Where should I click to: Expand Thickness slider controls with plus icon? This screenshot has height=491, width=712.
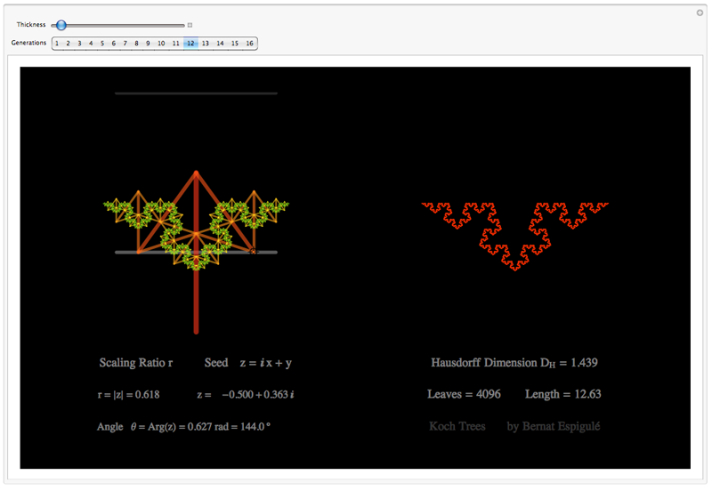(x=190, y=25)
